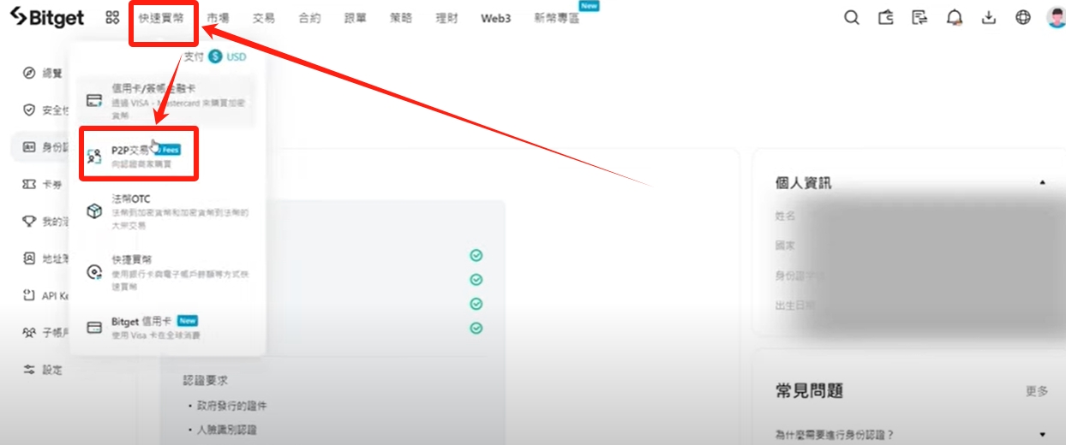Click the trophy icon in sidebar
This screenshot has height=445, width=1066.
[x=29, y=222]
